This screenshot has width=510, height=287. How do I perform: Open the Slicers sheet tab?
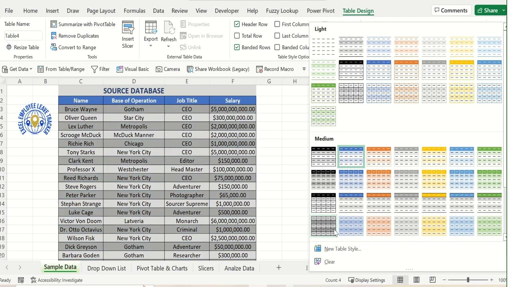click(206, 268)
